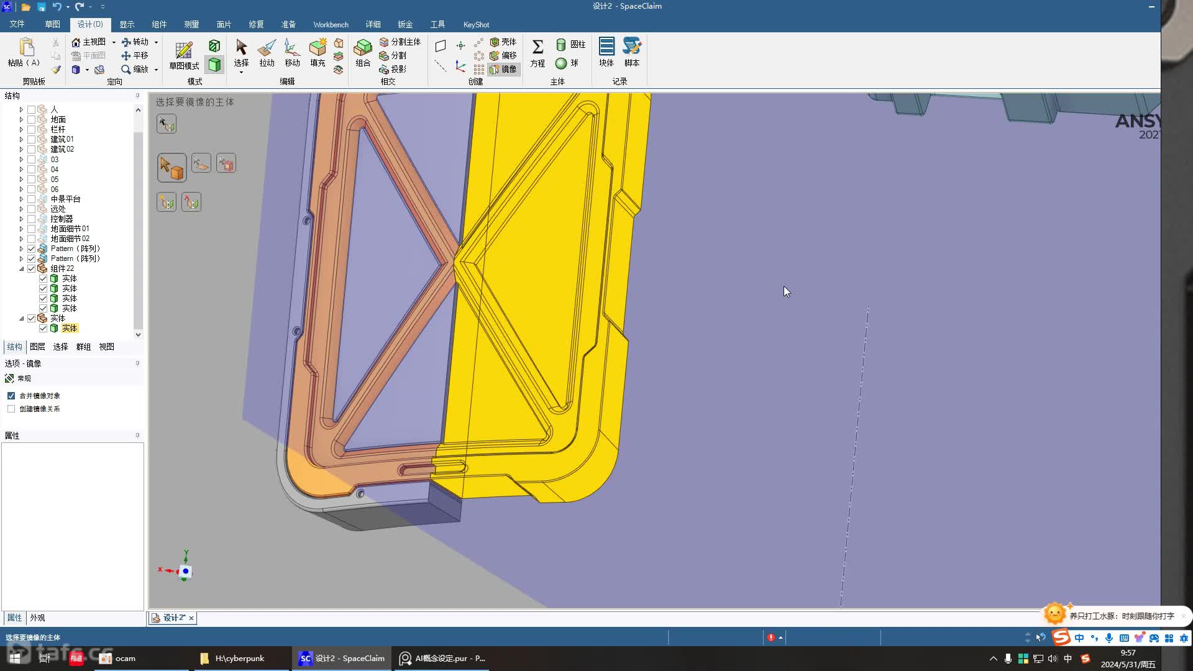Viewport: 1193px width, 671px height.
Task: Create a Cylinder (圆柱) body
Action: pyautogui.click(x=570, y=44)
